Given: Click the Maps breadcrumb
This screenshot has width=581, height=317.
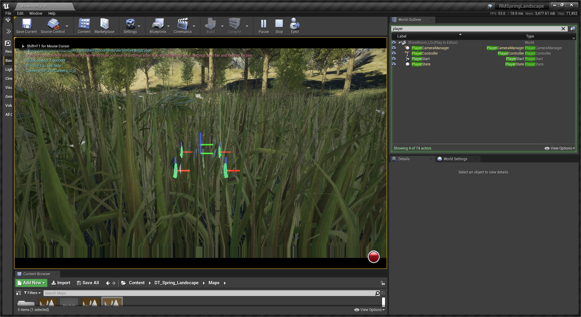Looking at the screenshot, I should click(x=214, y=283).
